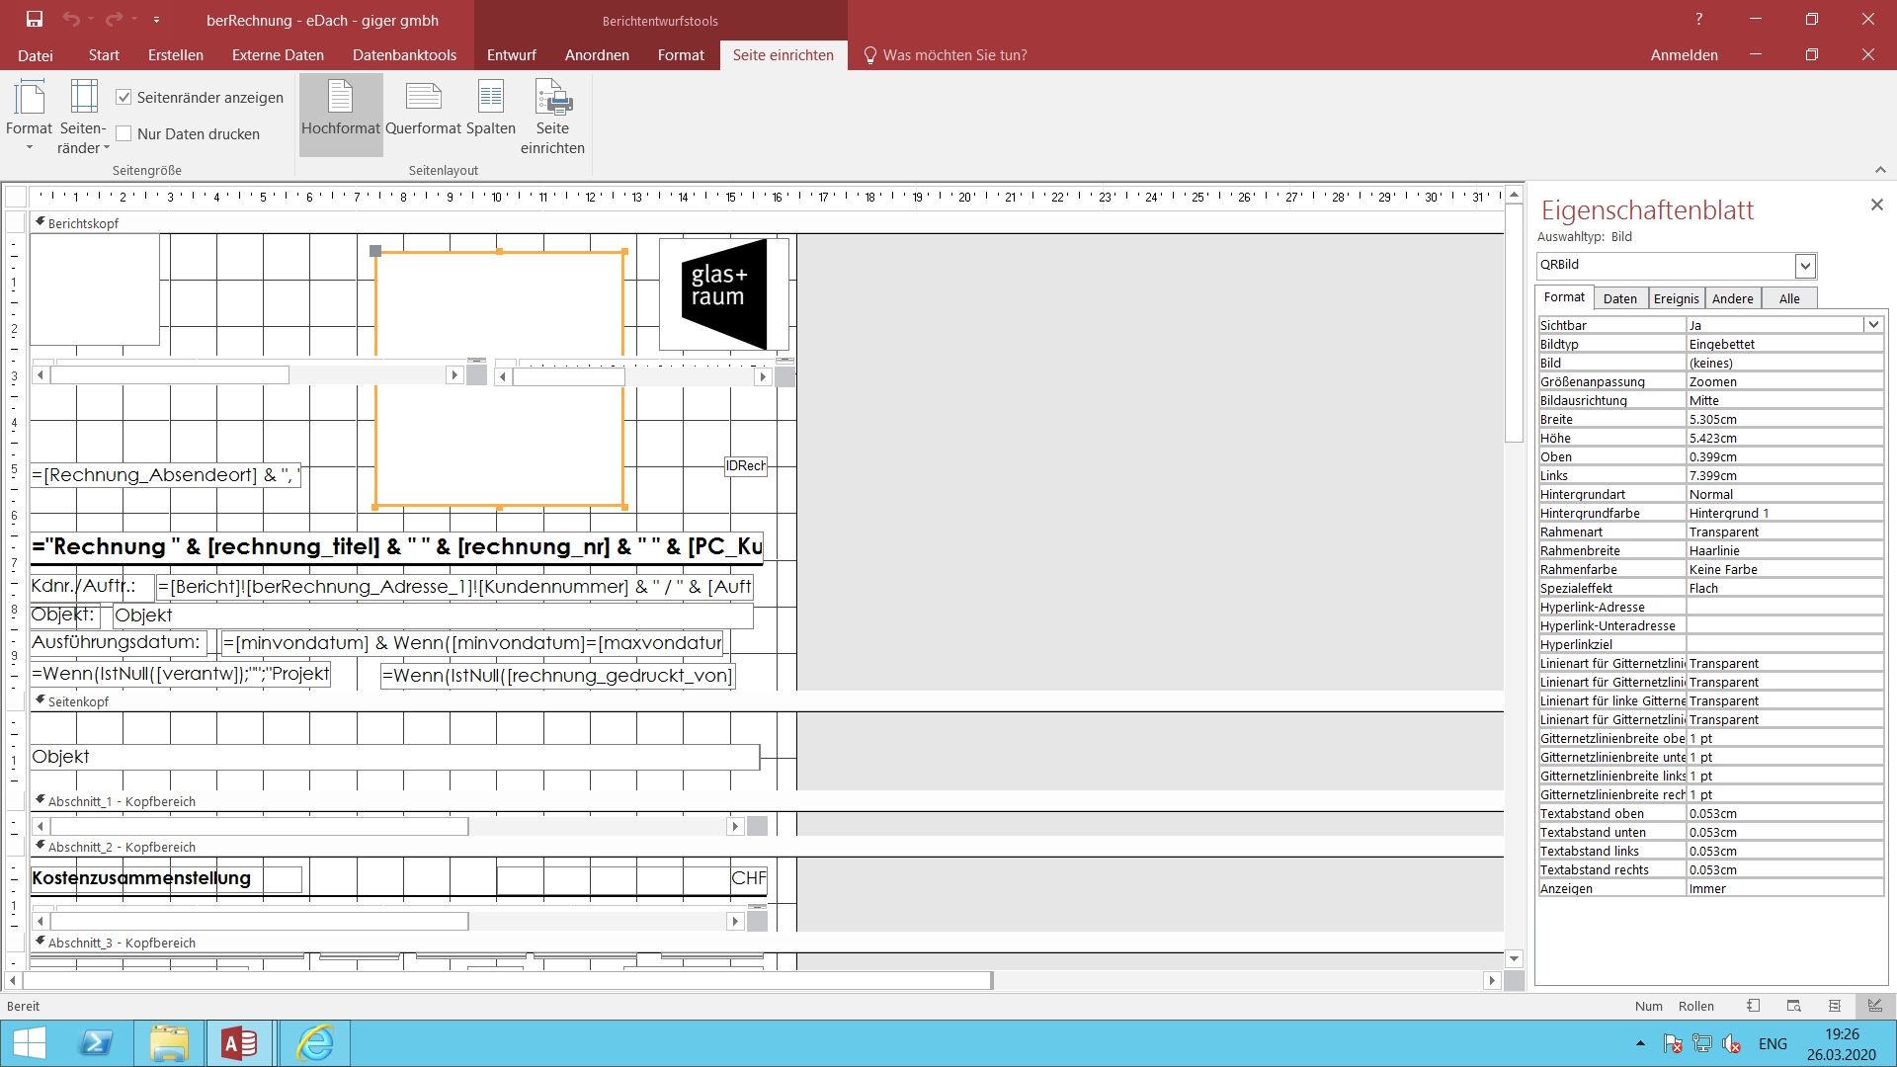
Task: Switch to the Anordnen ribbon tab
Action: coord(597,55)
